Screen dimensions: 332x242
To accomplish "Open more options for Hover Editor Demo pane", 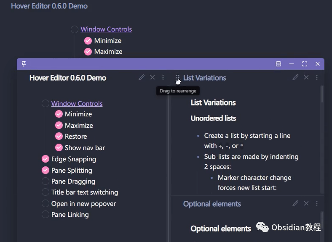I will point(163,77).
